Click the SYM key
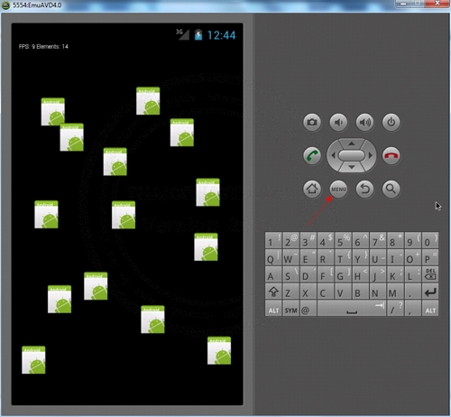The width and height of the screenshot is (451, 417). tap(290, 309)
